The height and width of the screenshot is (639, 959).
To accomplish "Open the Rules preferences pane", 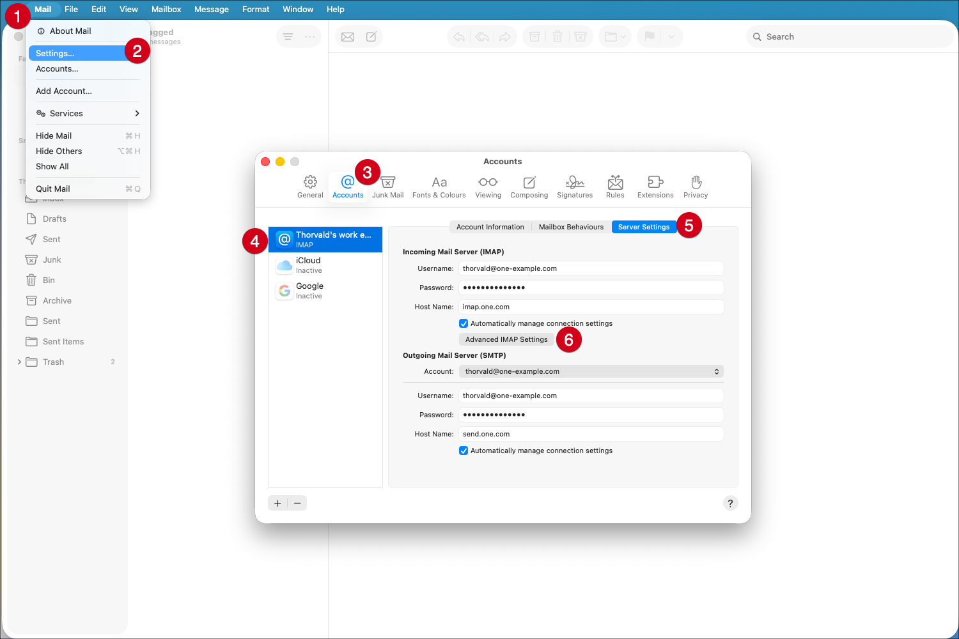I will [614, 187].
